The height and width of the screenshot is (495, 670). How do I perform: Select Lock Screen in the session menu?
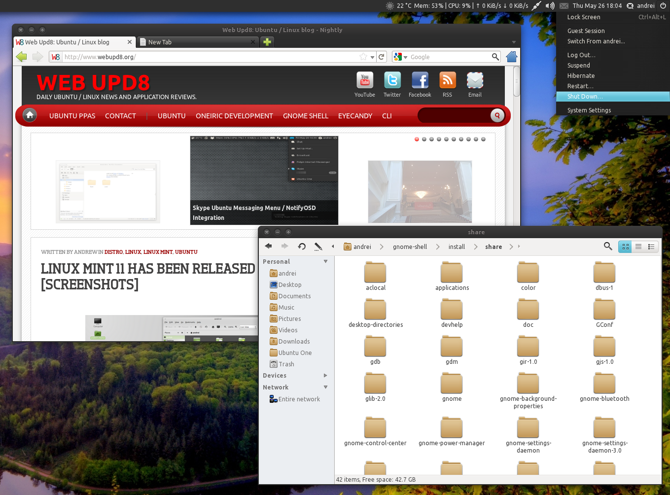613,17
